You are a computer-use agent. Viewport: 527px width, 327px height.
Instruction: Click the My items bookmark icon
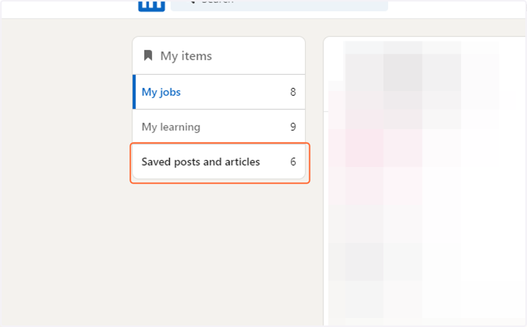(148, 56)
